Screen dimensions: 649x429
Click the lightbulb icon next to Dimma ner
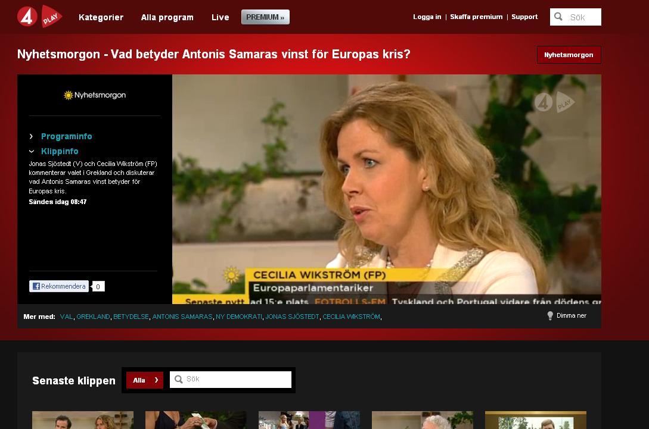[x=549, y=316]
